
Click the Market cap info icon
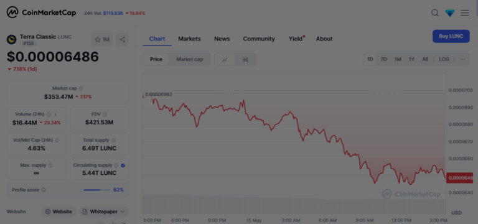pyautogui.click(x=81, y=88)
